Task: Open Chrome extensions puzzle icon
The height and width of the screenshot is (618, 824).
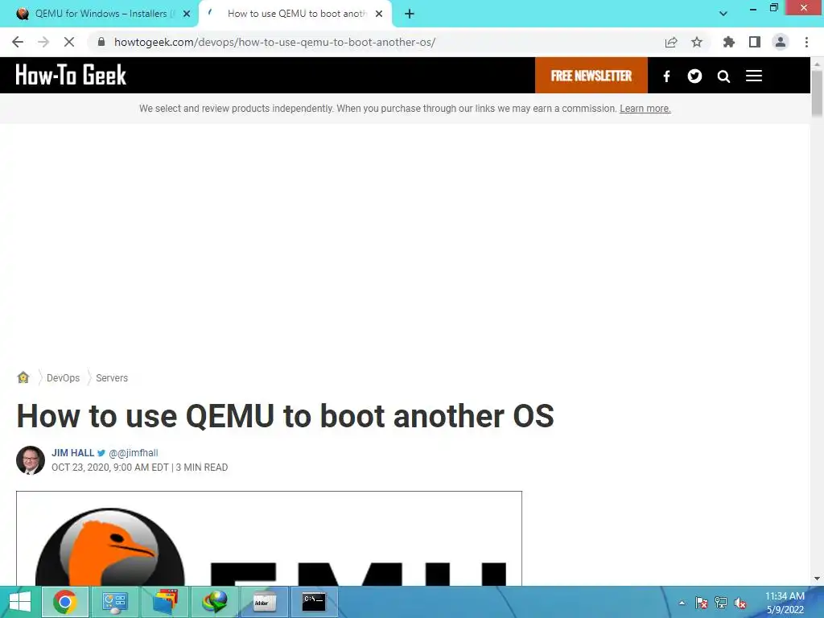Action: 728,42
